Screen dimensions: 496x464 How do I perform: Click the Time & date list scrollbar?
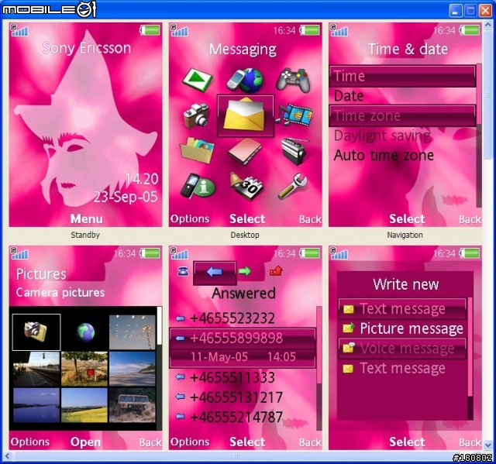point(479,136)
